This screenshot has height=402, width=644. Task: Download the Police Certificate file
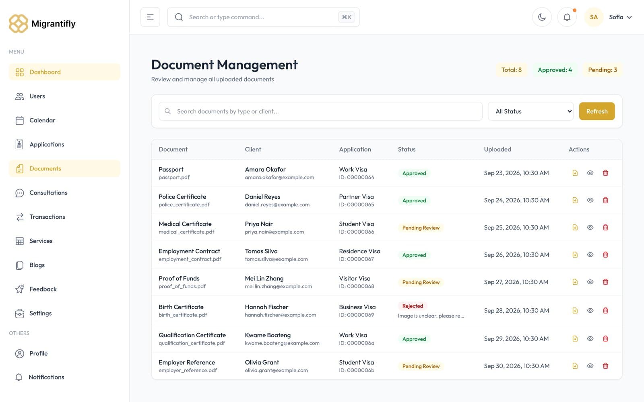[575, 200]
